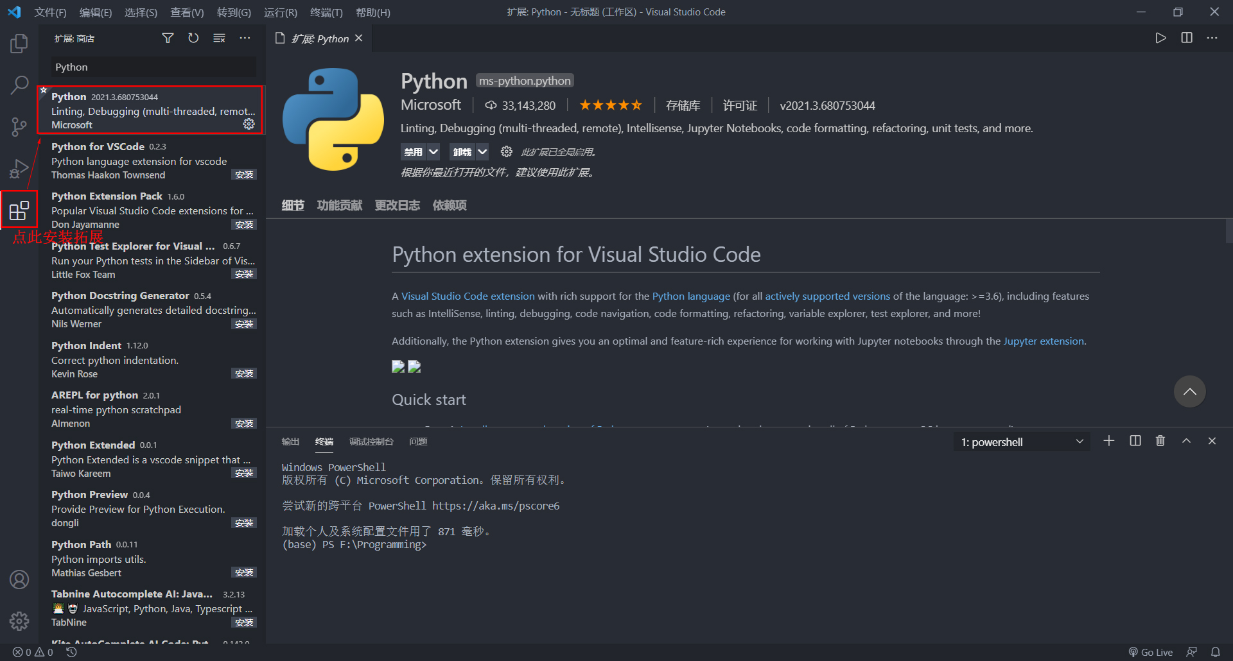Install Python for VSCode extension

[x=244, y=175]
